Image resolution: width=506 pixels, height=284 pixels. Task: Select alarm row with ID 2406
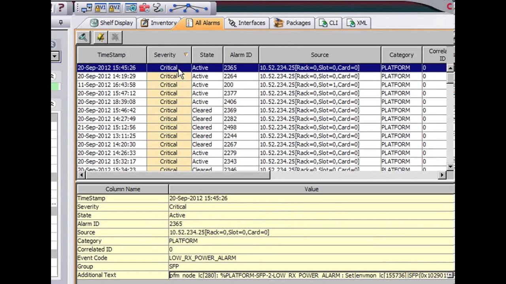tap(261, 102)
